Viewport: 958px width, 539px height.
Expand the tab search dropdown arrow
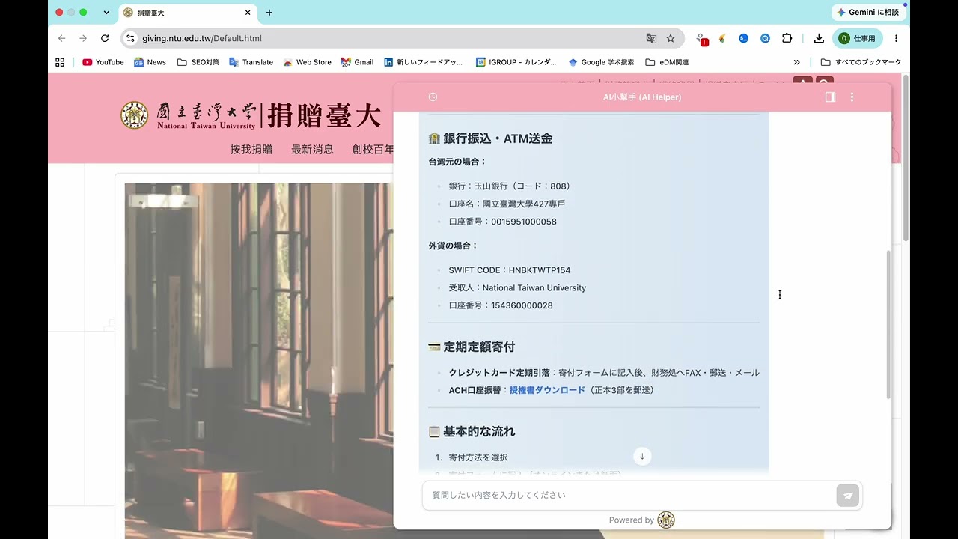click(106, 13)
